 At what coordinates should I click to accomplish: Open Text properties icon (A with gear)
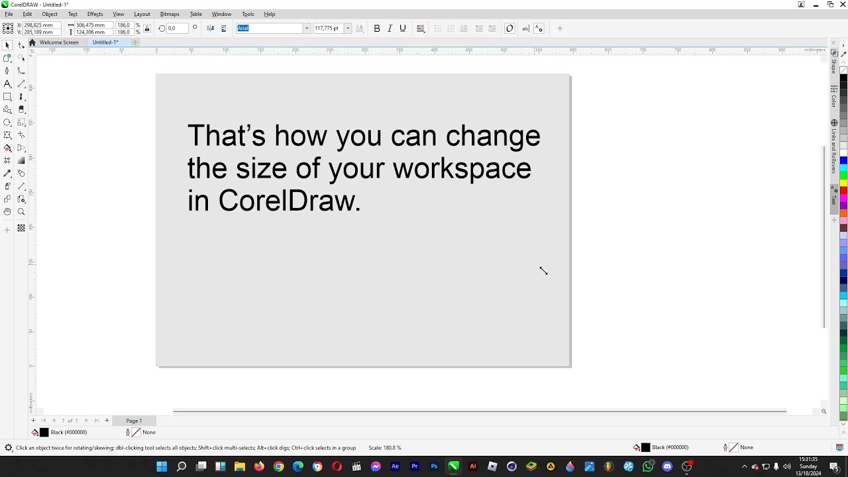click(x=539, y=28)
